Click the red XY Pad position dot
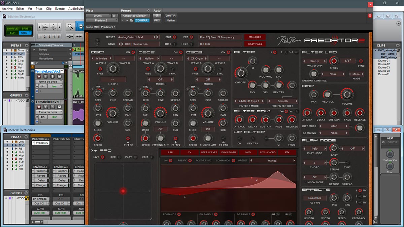The width and height of the screenshot is (404, 227). (x=123, y=191)
